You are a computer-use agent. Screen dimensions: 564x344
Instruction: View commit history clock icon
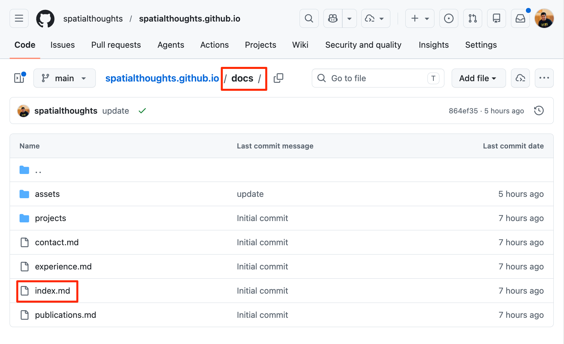tap(539, 111)
